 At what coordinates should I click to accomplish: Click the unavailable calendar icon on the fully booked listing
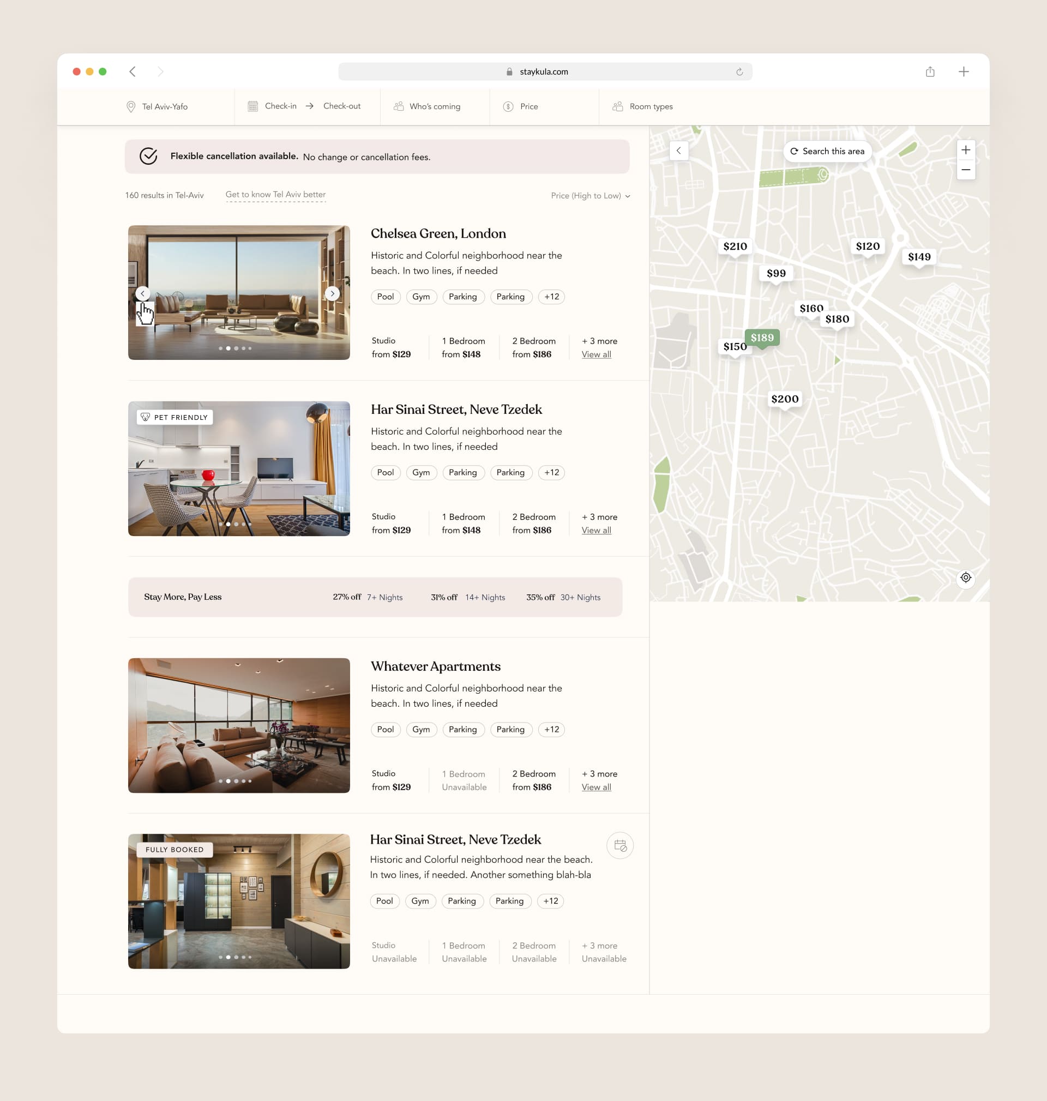[x=619, y=845]
